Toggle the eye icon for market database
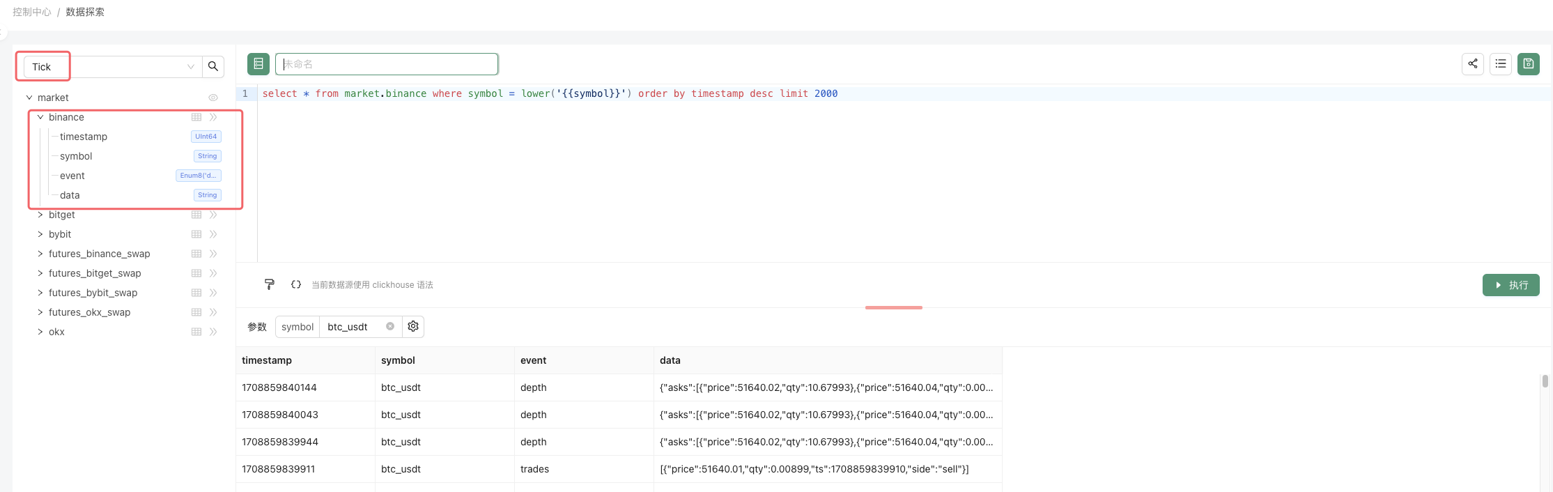The image size is (1553, 492). pyautogui.click(x=213, y=98)
